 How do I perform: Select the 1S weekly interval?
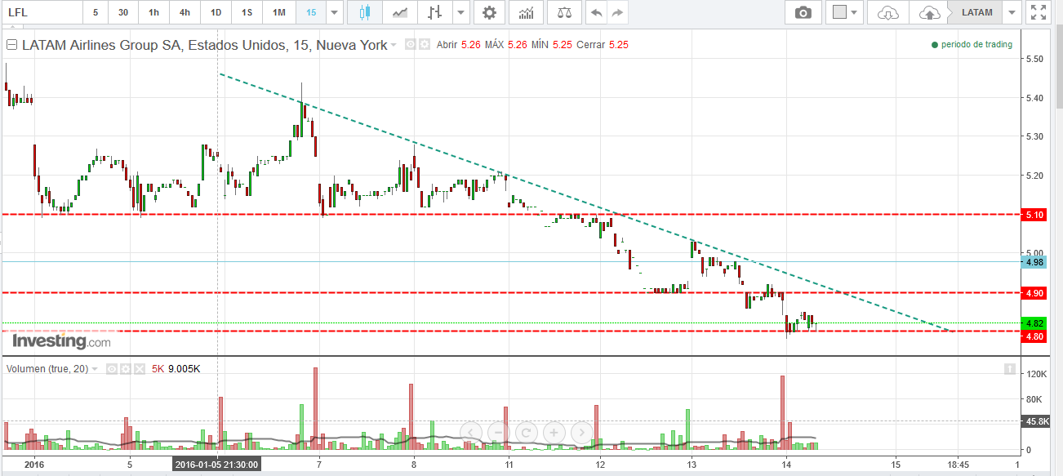247,12
